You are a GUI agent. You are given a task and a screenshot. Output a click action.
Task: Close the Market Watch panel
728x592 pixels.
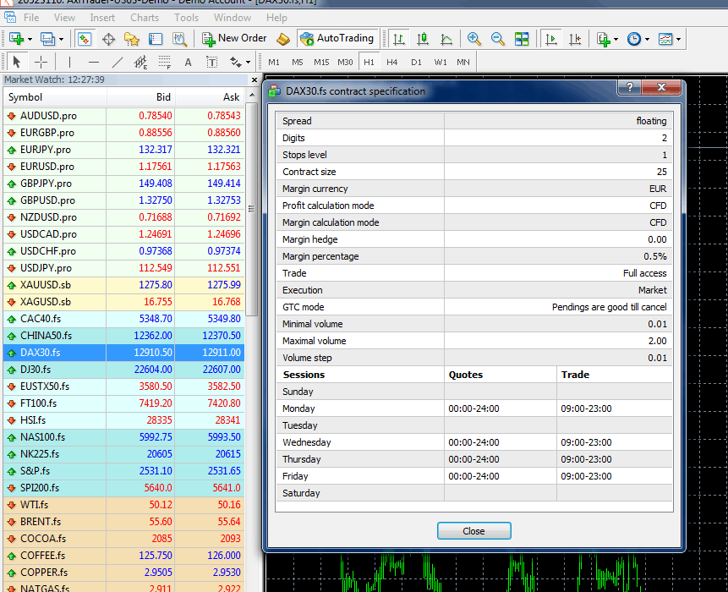pyautogui.click(x=255, y=79)
